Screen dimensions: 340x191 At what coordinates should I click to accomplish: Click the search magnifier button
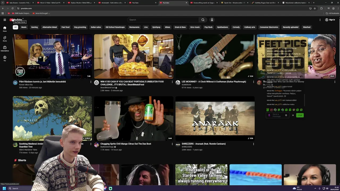pos(203,20)
